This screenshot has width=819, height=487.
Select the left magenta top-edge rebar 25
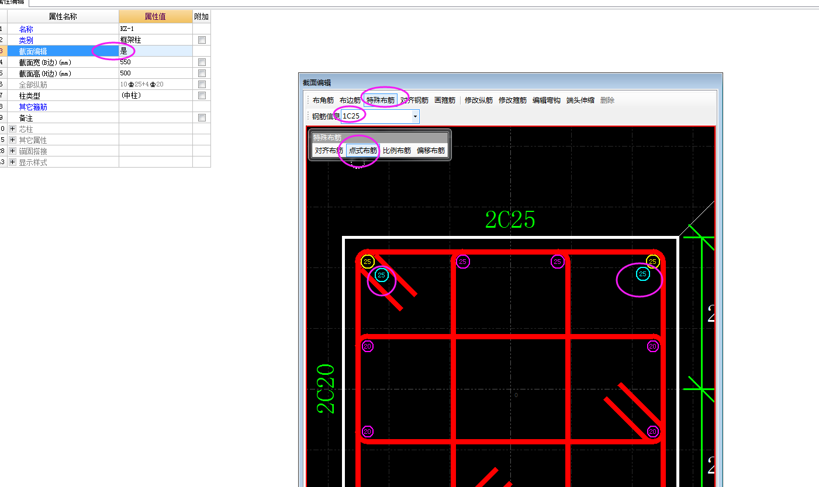click(463, 262)
